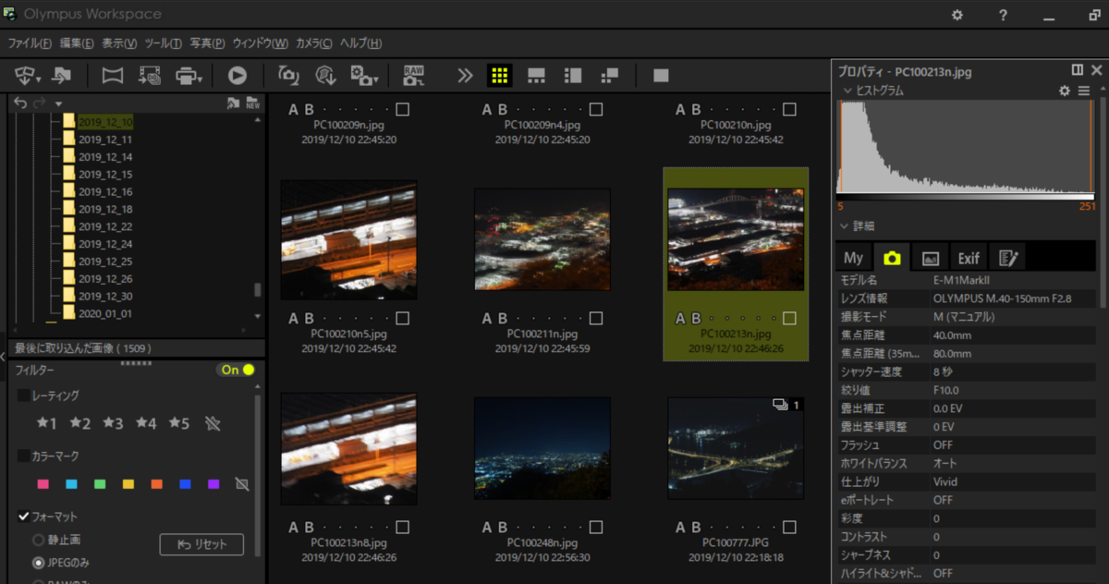Click the import images toolbar icon
Viewport: 1109px width, 584px height.
pyautogui.click(x=30, y=76)
